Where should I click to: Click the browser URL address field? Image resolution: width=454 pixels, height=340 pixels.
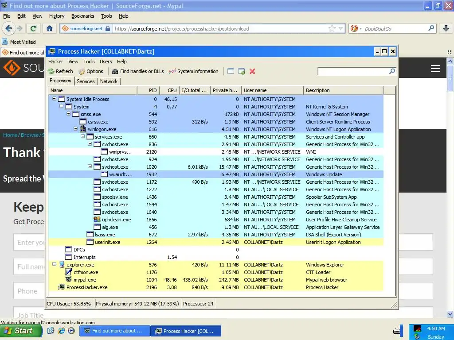click(221, 29)
